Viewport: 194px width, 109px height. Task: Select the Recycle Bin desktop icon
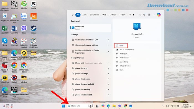[5, 17]
